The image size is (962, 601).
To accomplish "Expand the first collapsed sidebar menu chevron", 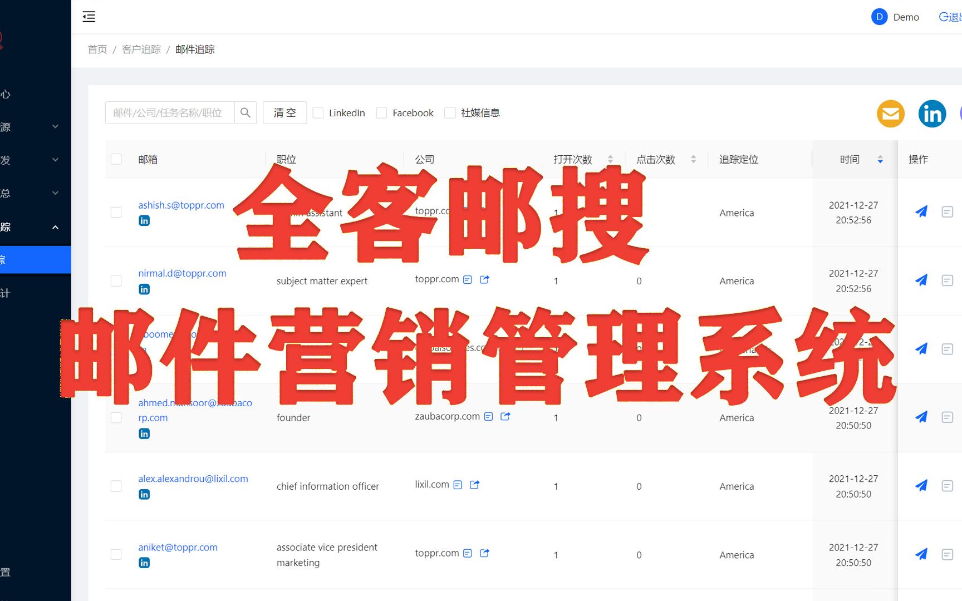I will [55, 126].
